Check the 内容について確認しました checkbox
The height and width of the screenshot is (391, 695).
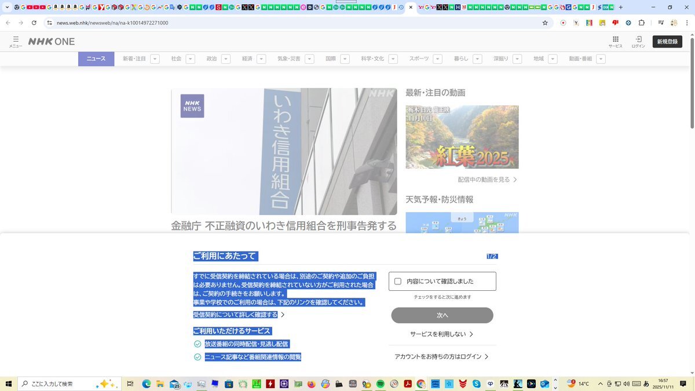tap(398, 281)
